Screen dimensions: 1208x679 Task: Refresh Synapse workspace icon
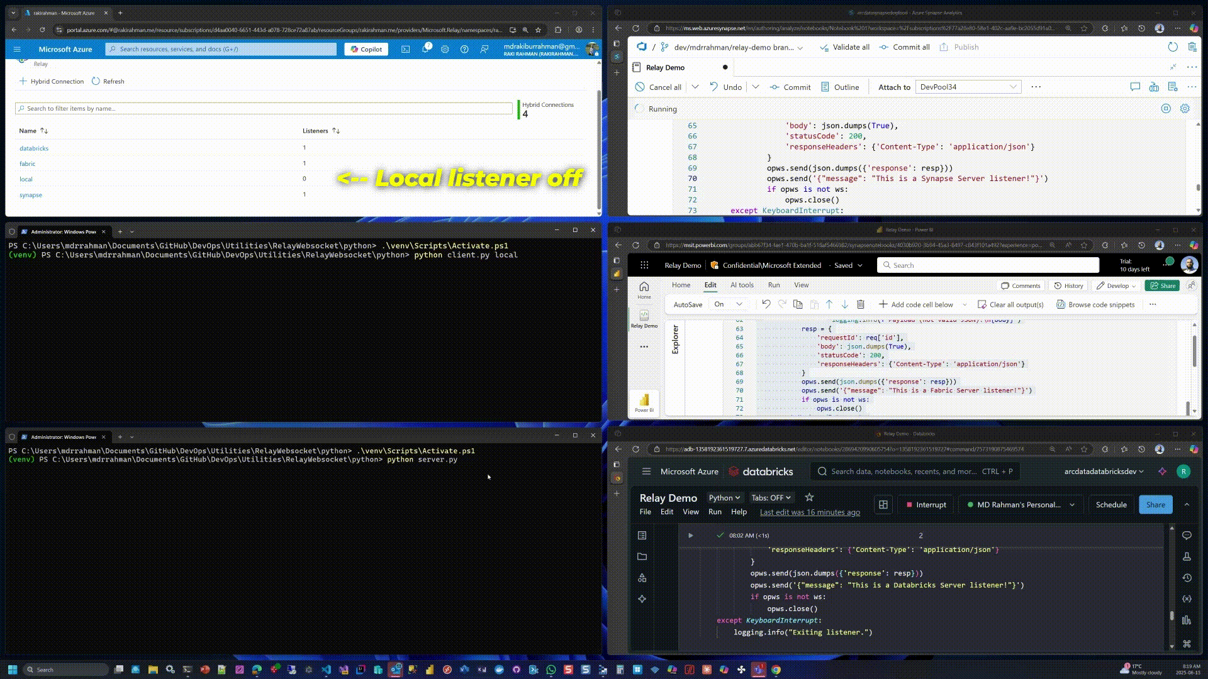tap(1173, 47)
